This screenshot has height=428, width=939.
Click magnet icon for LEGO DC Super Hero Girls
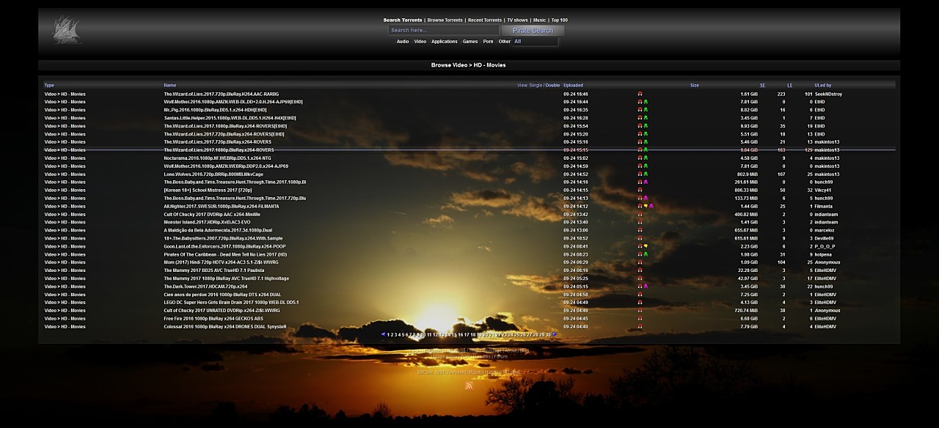click(x=640, y=303)
